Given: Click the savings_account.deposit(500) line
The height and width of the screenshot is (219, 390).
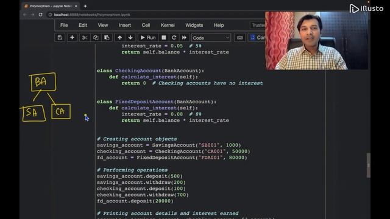Looking at the screenshot, I should pyautogui.click(x=140, y=176).
